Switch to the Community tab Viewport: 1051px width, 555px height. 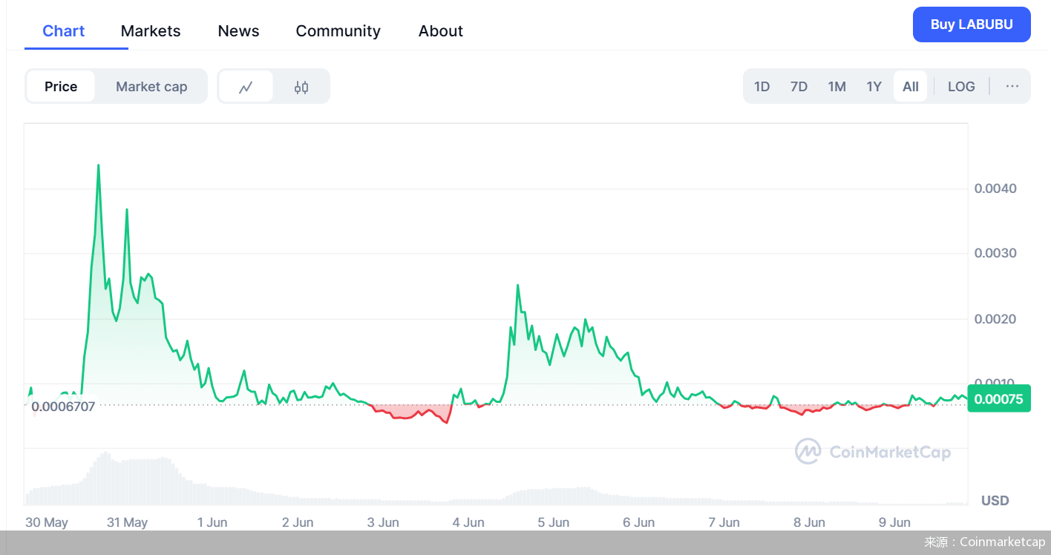(338, 31)
